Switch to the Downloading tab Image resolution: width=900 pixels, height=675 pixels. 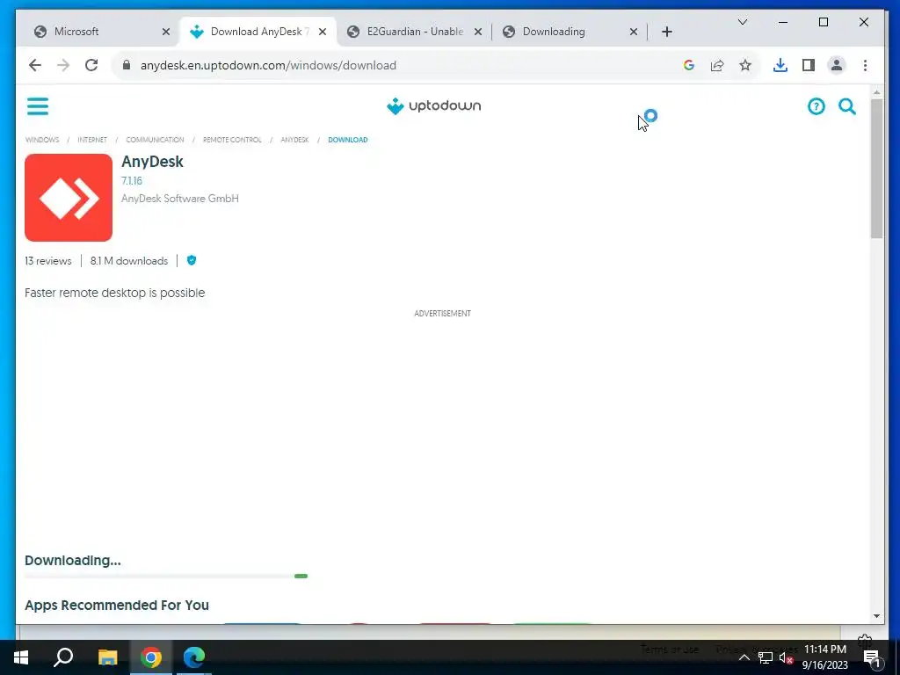pyautogui.click(x=569, y=32)
